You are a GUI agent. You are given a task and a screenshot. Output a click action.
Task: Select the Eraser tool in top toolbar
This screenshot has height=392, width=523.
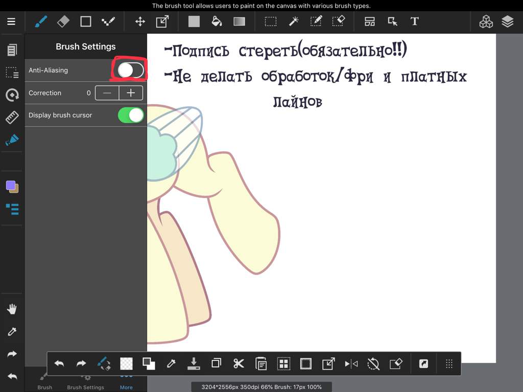coord(63,21)
